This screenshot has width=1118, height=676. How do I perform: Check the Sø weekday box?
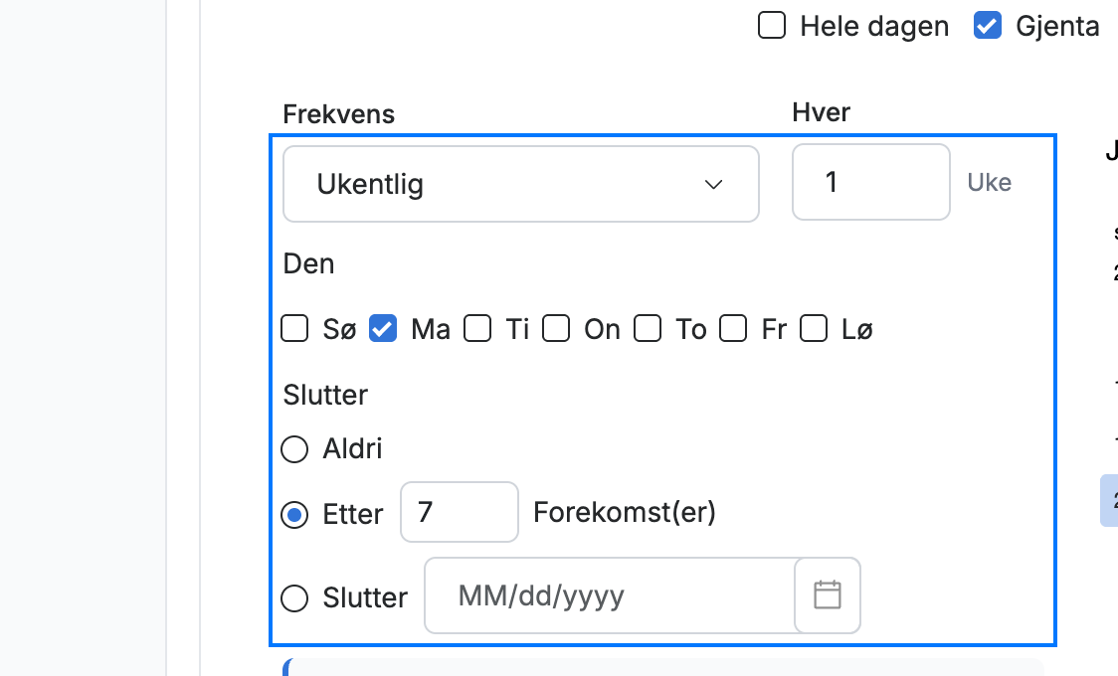click(x=294, y=329)
